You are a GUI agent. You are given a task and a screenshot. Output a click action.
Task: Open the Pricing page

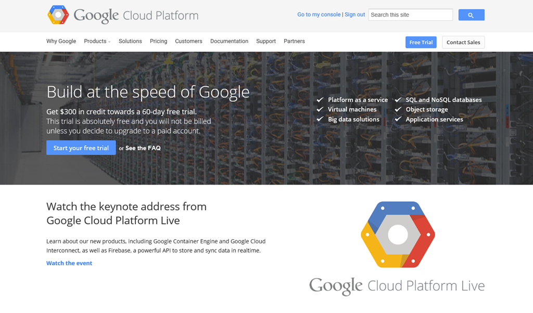pos(158,41)
